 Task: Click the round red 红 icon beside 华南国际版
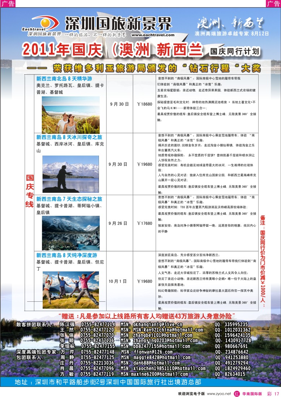(237, 393)
